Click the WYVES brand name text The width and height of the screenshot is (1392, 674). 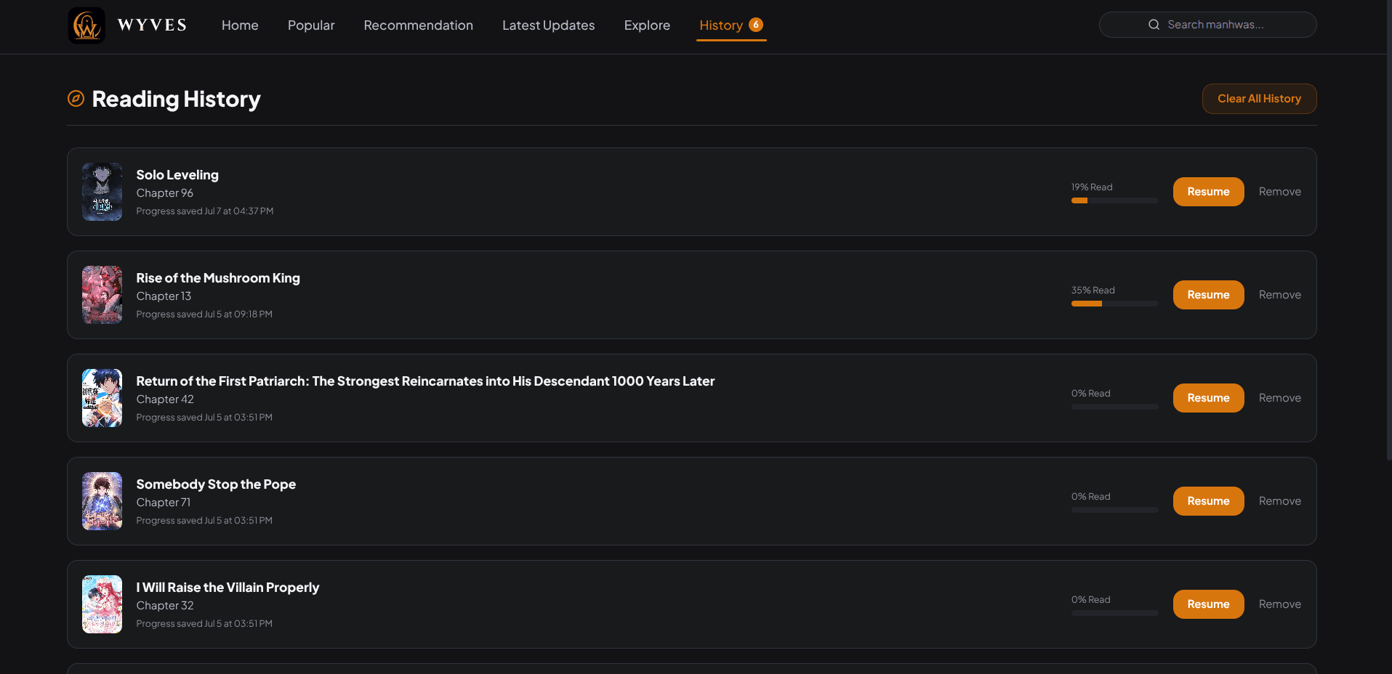click(153, 25)
